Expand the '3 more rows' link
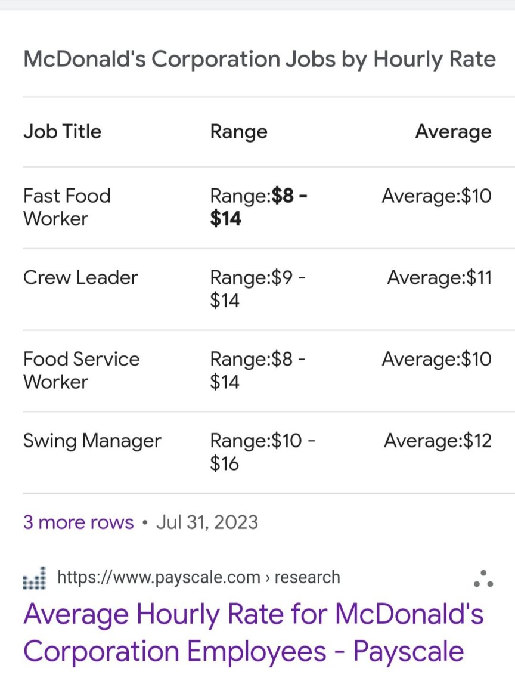 tap(79, 522)
